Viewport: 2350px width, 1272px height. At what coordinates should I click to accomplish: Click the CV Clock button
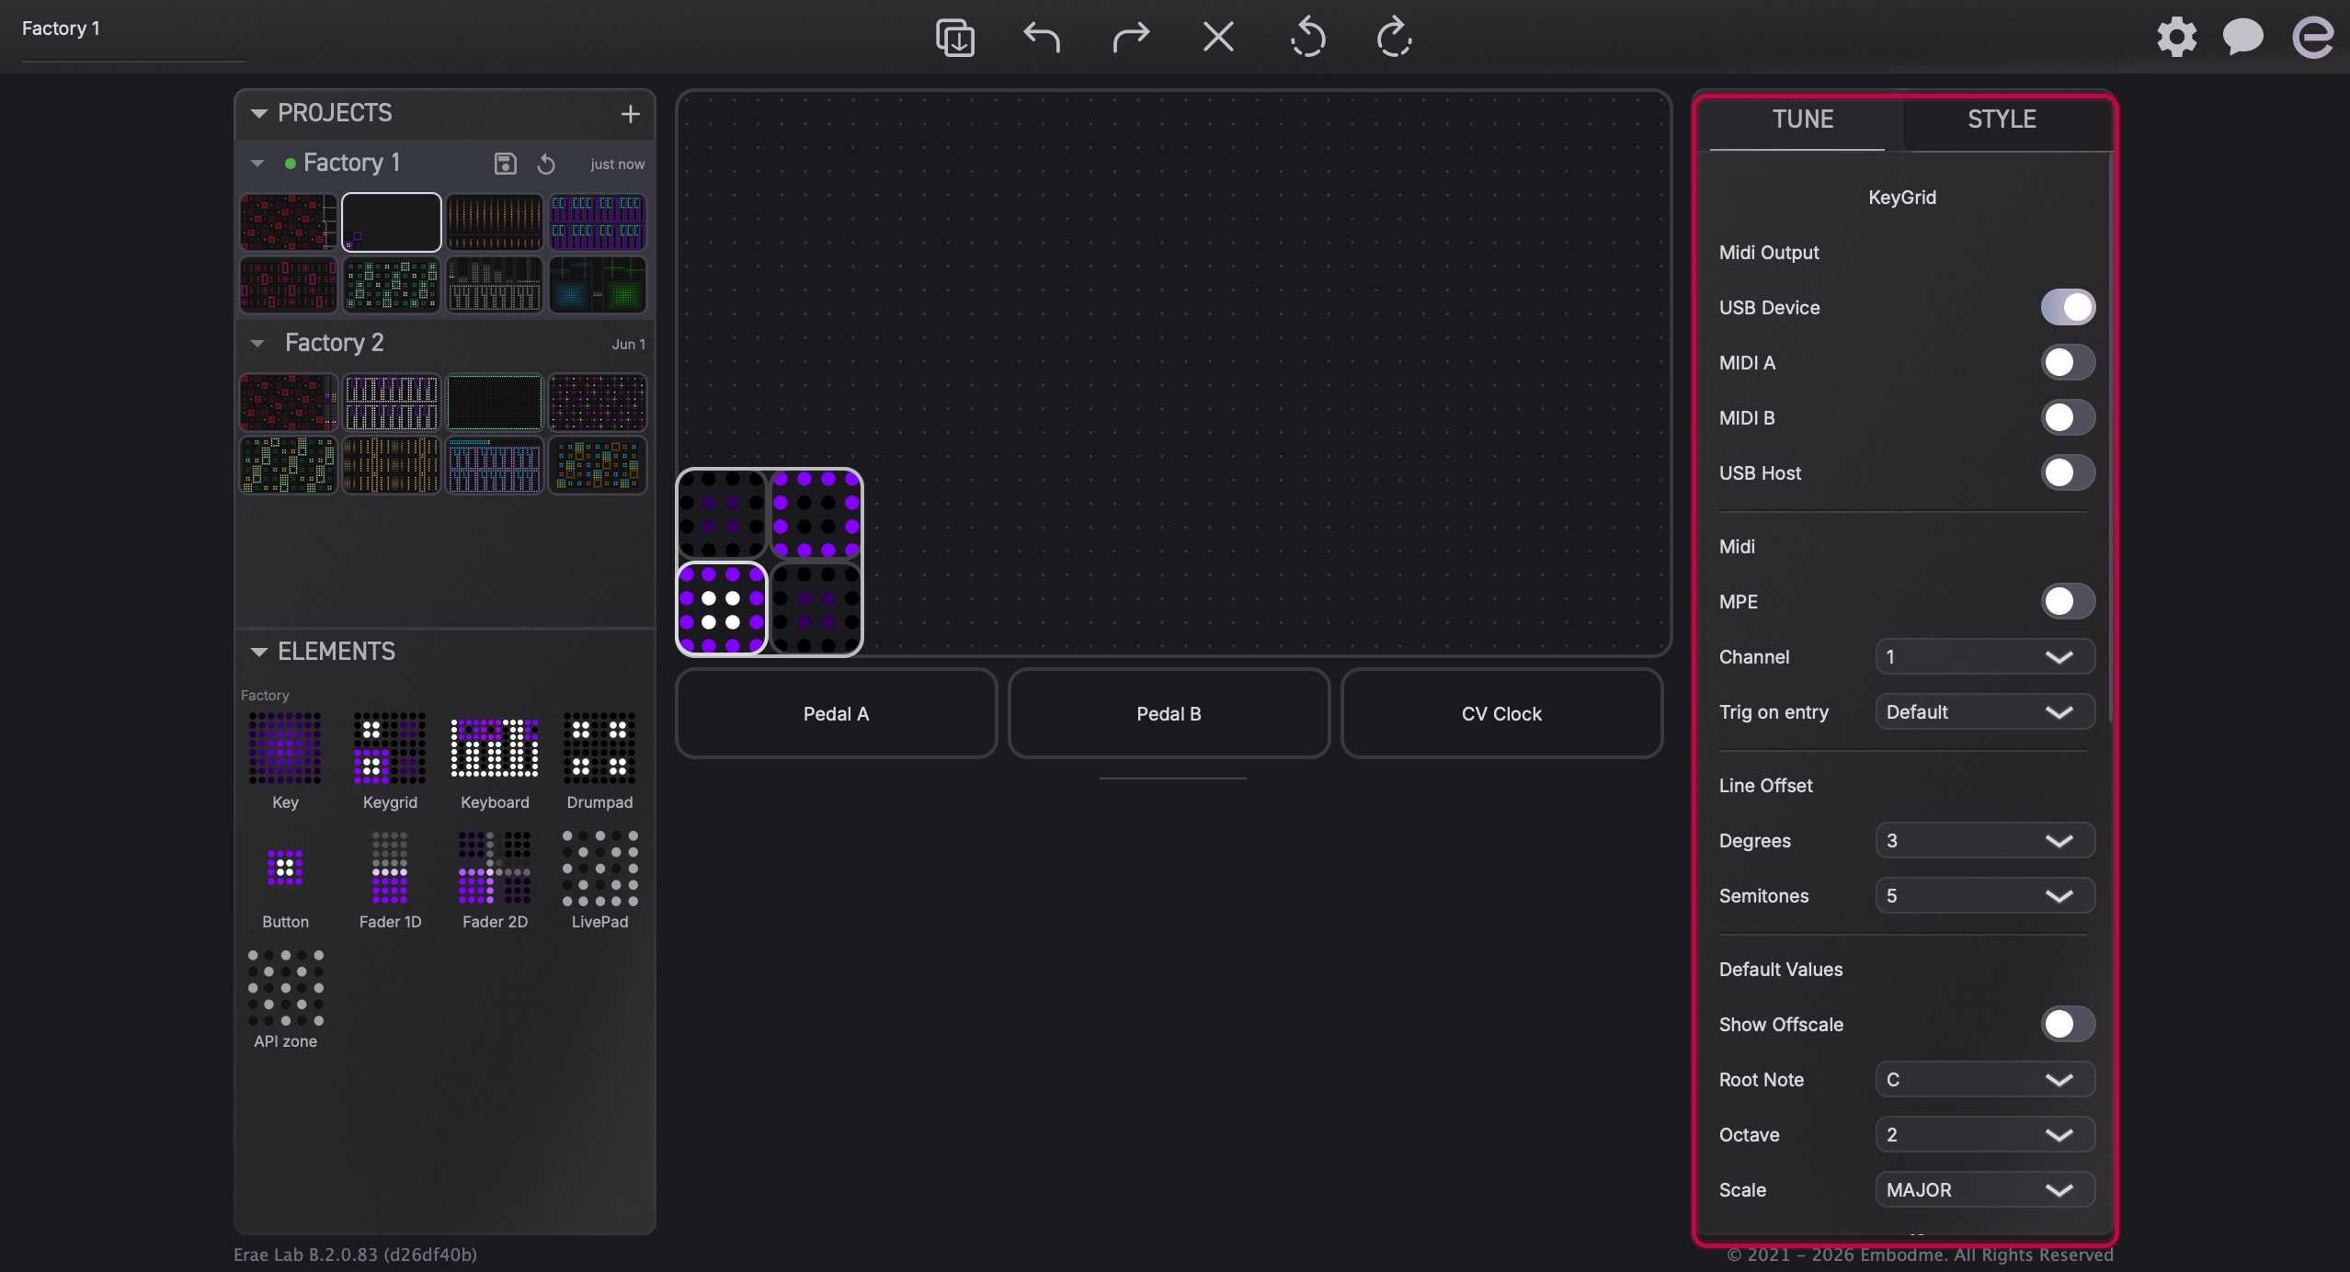(1501, 713)
